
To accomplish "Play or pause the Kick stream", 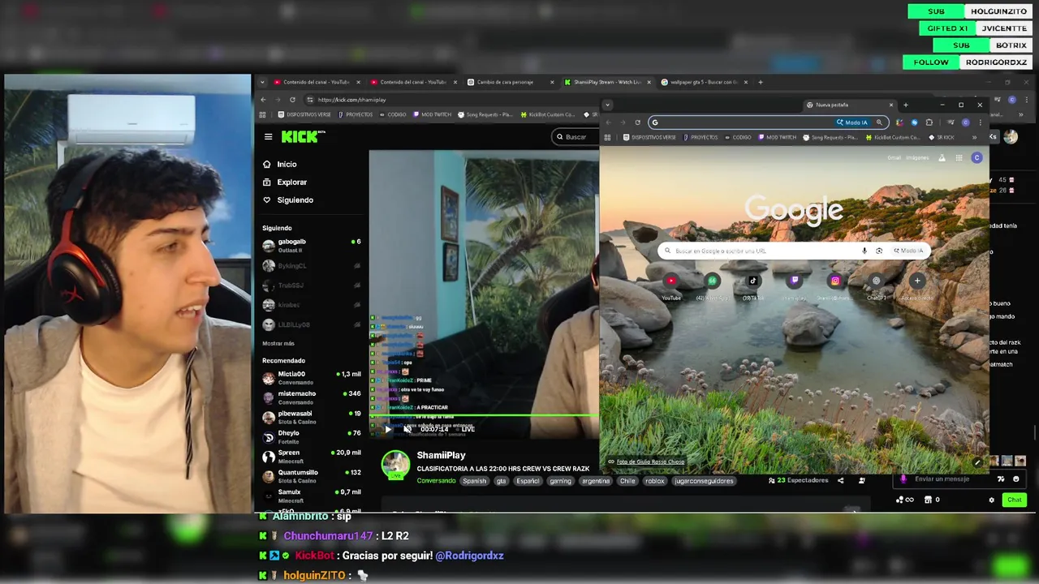I will [388, 429].
